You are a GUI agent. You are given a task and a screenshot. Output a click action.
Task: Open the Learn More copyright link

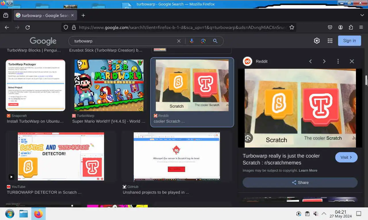[308, 170]
